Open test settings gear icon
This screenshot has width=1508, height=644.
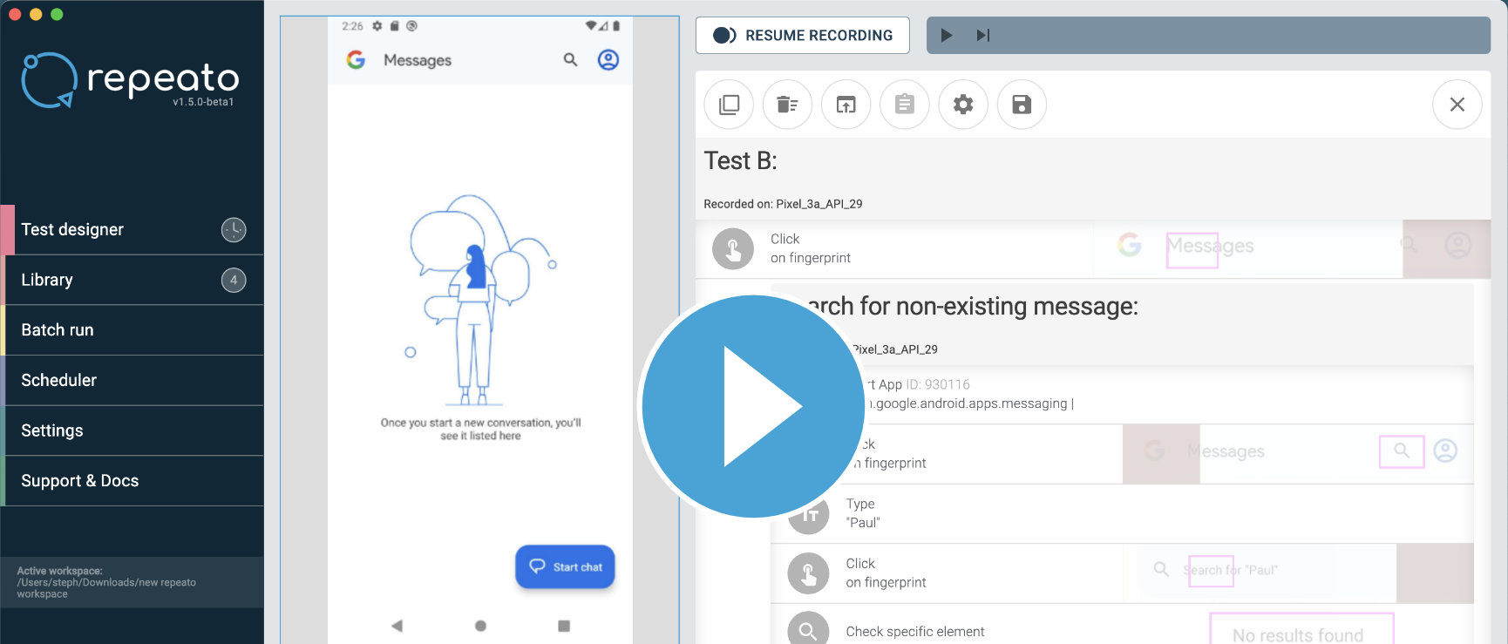[x=963, y=105]
